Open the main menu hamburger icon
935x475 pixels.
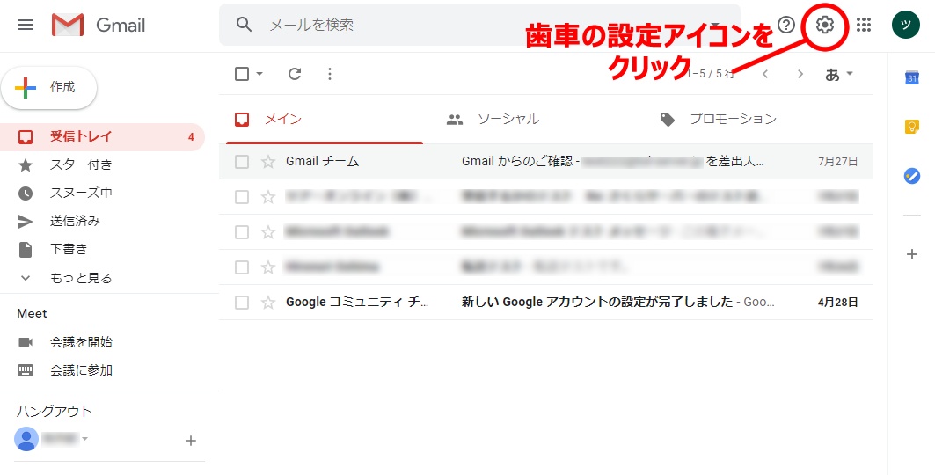click(26, 25)
